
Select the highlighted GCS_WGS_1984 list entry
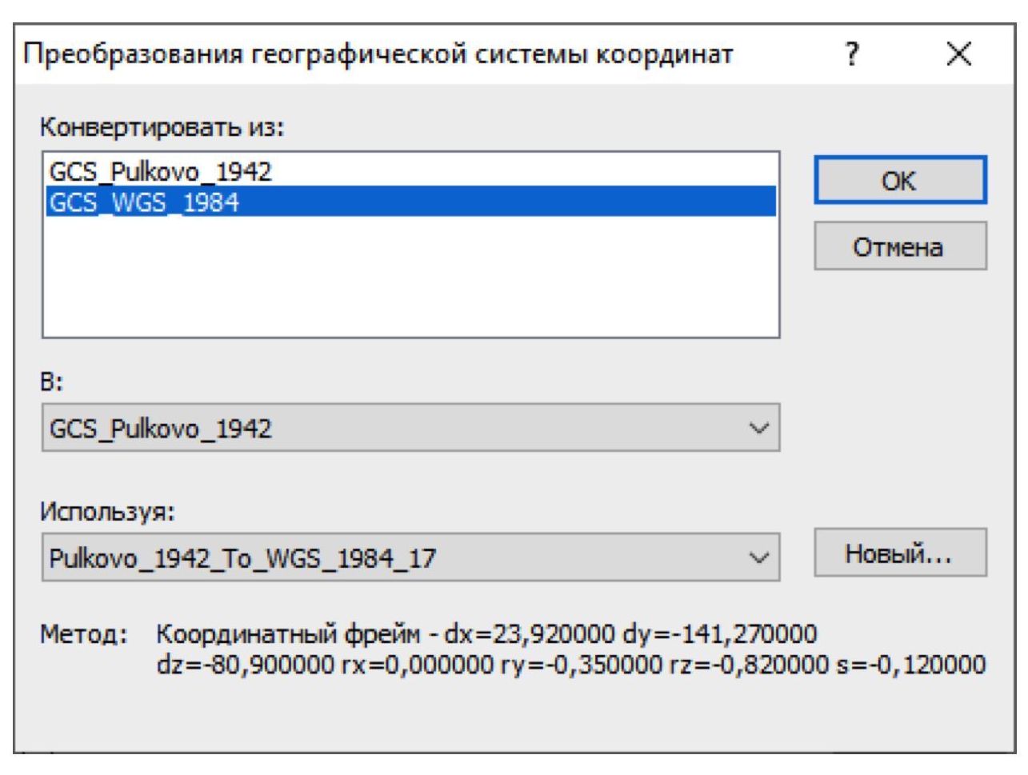145,202
